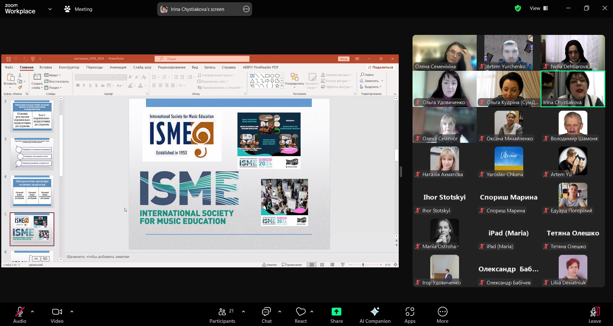Expand audio options arrow next to Audio
The height and width of the screenshot is (326, 613).
pos(32,311)
